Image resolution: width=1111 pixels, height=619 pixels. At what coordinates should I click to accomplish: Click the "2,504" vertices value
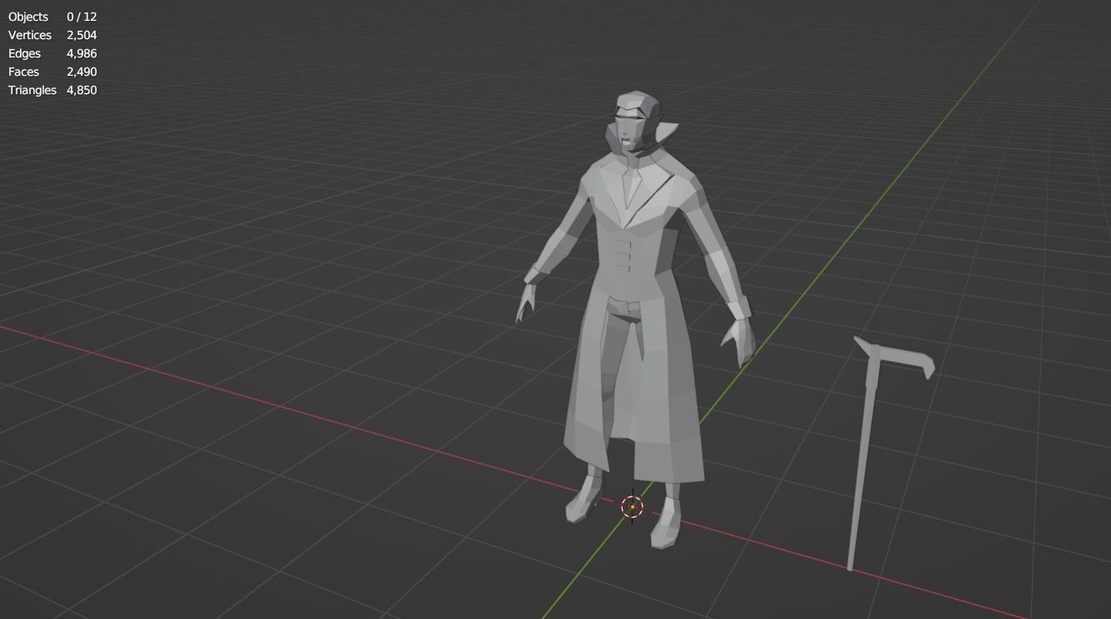pyautogui.click(x=82, y=35)
